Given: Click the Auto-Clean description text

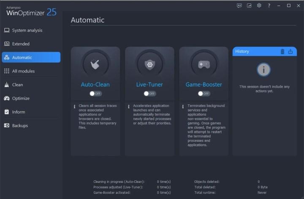Looking at the screenshot, I should click(98, 117).
